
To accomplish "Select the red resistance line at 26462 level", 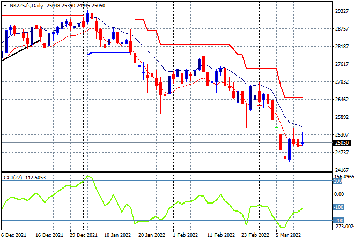I will click(294, 97).
